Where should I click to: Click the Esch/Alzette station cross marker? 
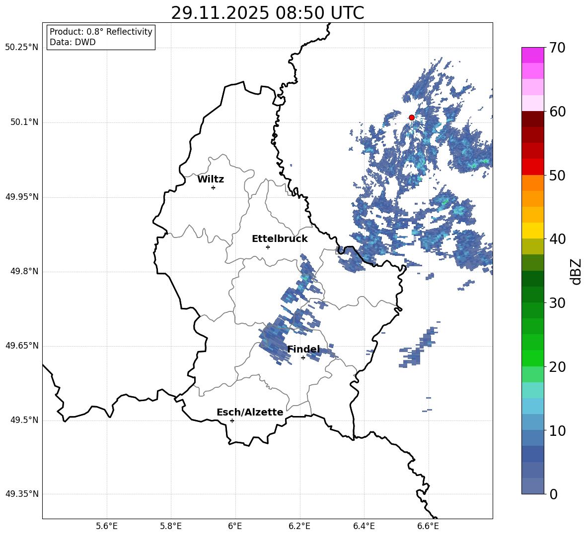(232, 420)
